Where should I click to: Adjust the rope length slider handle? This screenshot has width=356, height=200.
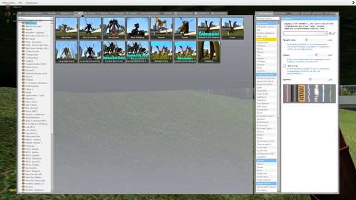pos(317,55)
